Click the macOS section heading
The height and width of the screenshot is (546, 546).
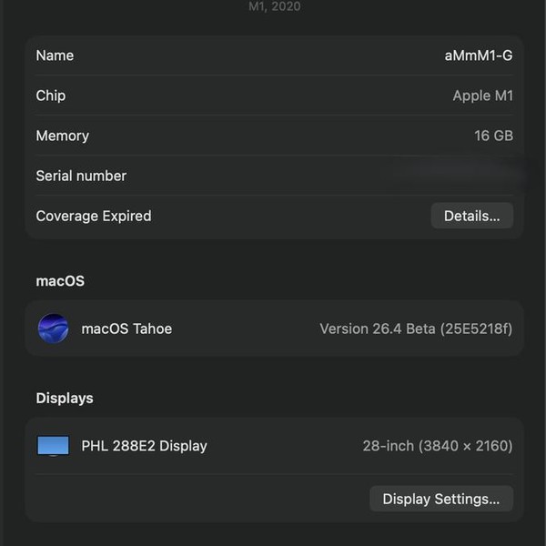60,281
